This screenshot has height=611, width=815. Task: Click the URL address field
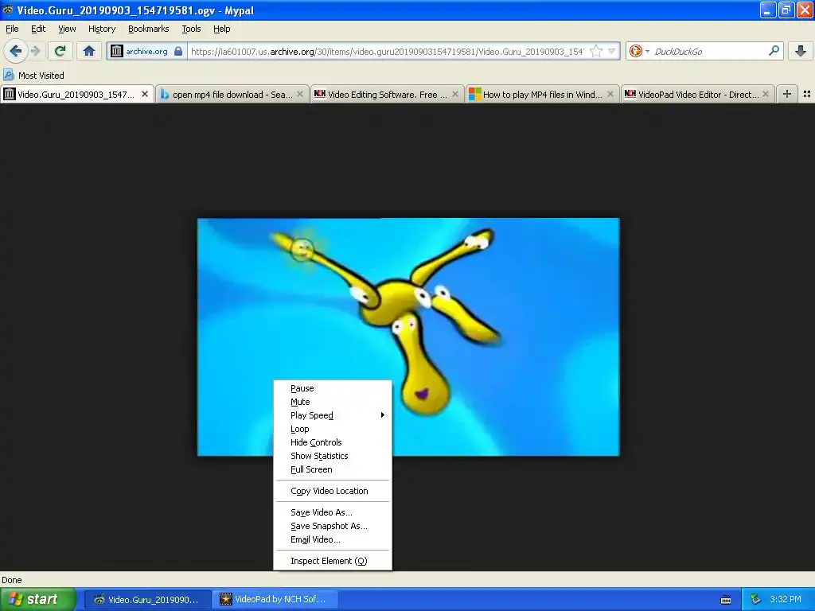coord(388,51)
